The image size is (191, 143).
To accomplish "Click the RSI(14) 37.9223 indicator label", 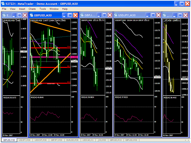I will 121,97.
